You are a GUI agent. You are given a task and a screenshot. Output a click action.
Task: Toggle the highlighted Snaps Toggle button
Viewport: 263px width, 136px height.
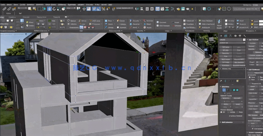(94, 9)
